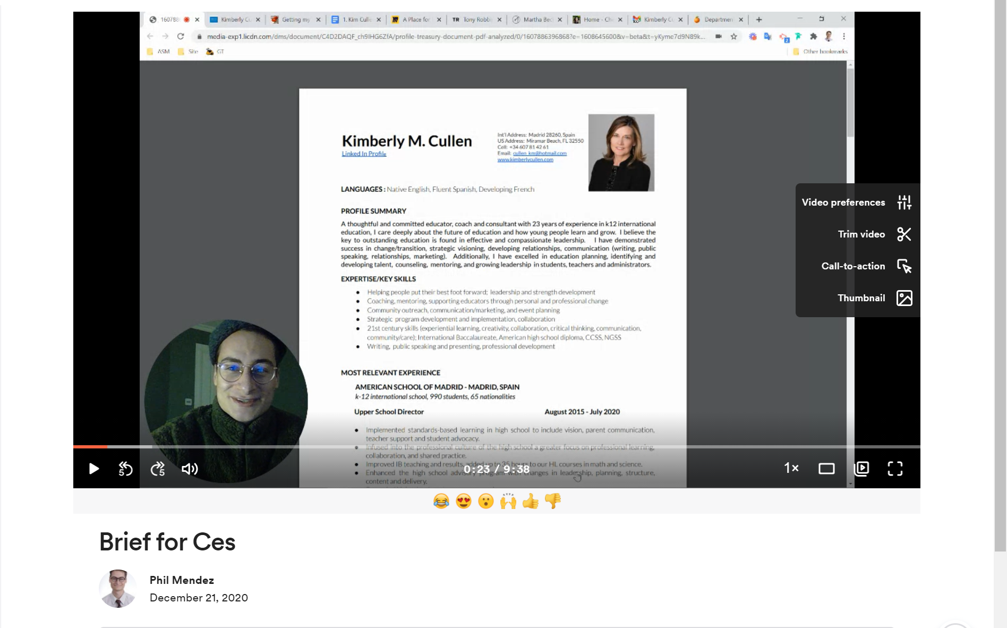Skip forward 5 seconds
Viewport: 1007px width, 628px height.
coord(157,469)
